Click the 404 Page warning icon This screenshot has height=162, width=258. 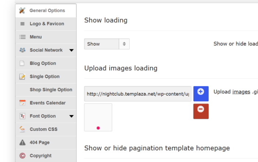click(x=22, y=142)
